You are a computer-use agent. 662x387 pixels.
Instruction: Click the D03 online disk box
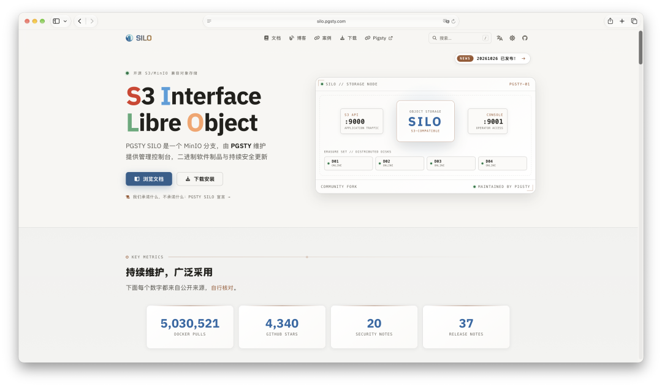[451, 163]
